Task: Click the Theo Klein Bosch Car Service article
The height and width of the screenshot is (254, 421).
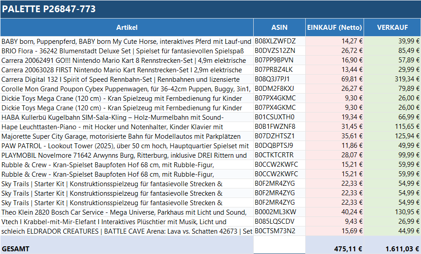Action: [x=127, y=212]
